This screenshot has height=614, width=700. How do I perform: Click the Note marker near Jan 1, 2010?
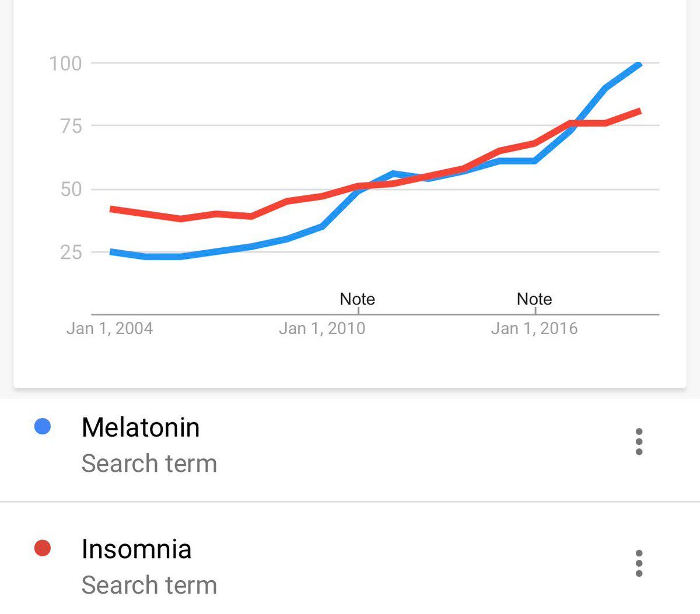pyautogui.click(x=358, y=299)
